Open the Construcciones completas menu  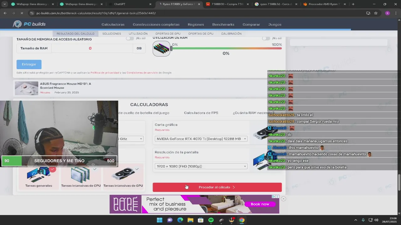coord(156,24)
